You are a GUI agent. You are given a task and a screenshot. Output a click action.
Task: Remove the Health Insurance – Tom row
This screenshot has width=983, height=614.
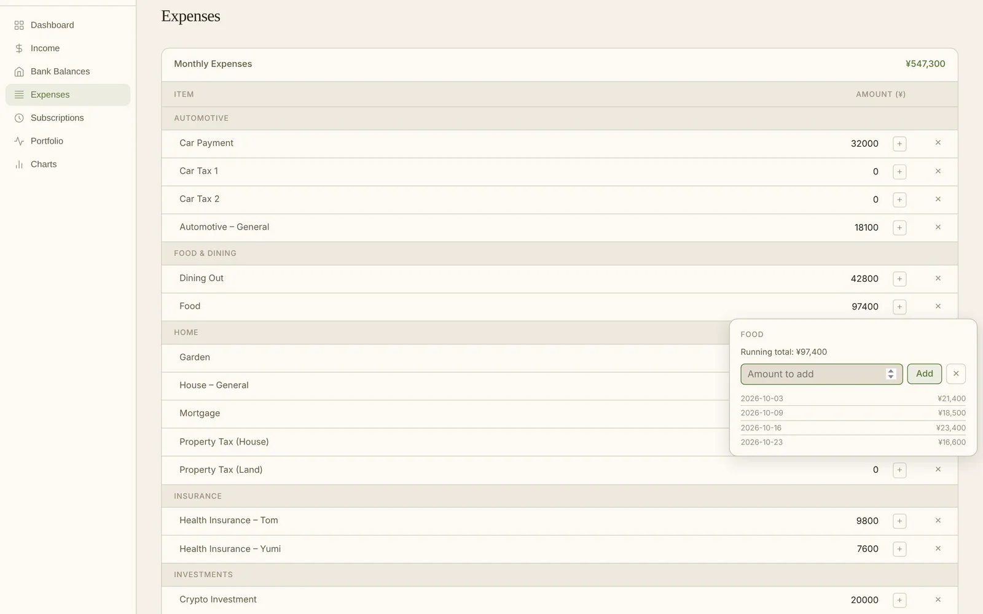938,521
